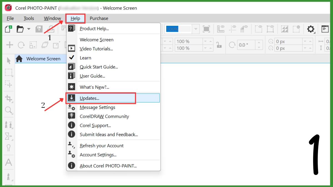Open the Options gear icon
333x187 pixels.
point(311,29)
